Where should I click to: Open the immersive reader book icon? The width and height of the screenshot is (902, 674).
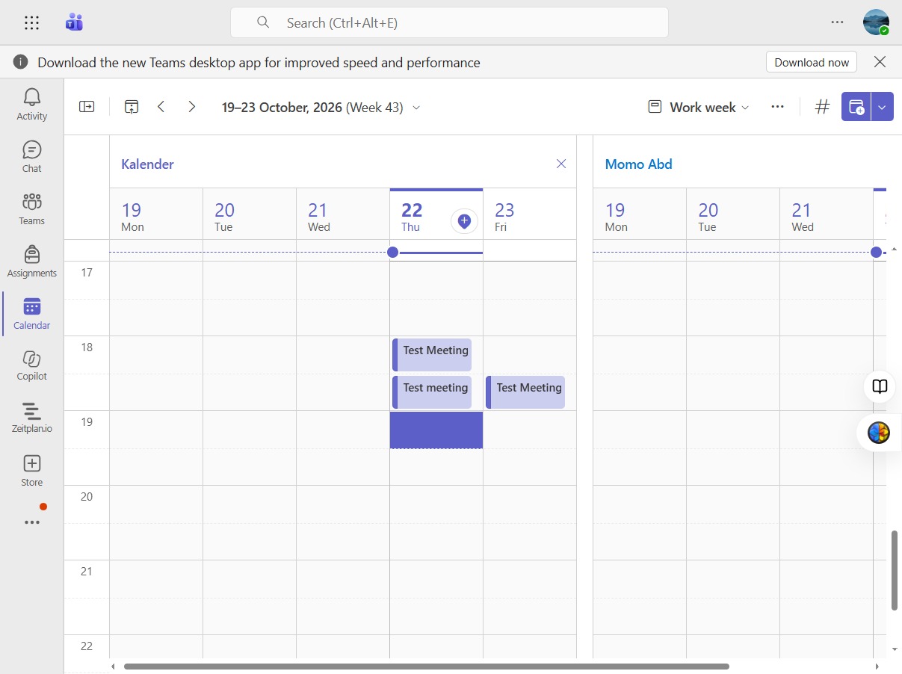tap(880, 386)
